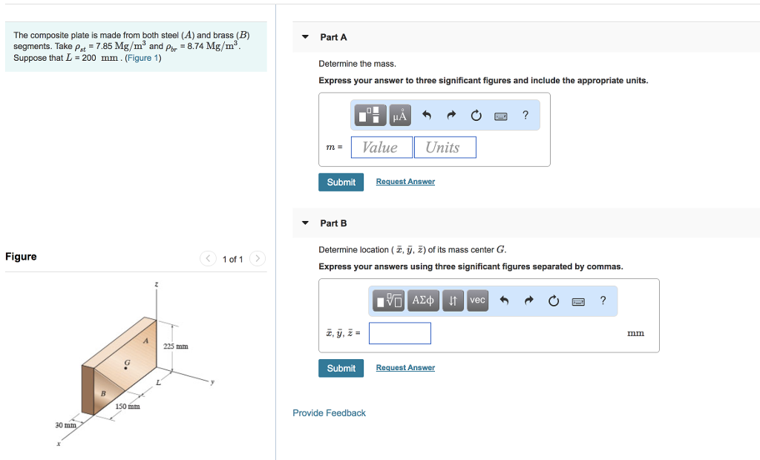Viewport: 760px width, 460px height.
Task: Open Request Answer for Part B
Action: tap(405, 367)
